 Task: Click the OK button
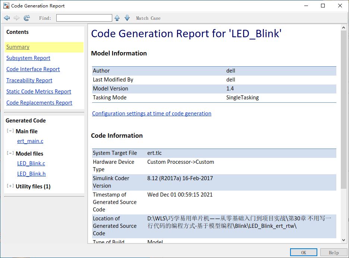click(x=304, y=252)
